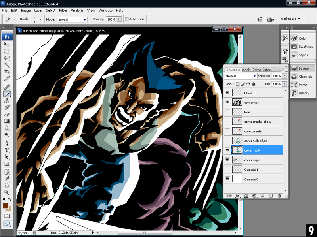The width and height of the screenshot is (317, 237).
Task: Select the Eraser tool
Action: [x=7, y=114]
